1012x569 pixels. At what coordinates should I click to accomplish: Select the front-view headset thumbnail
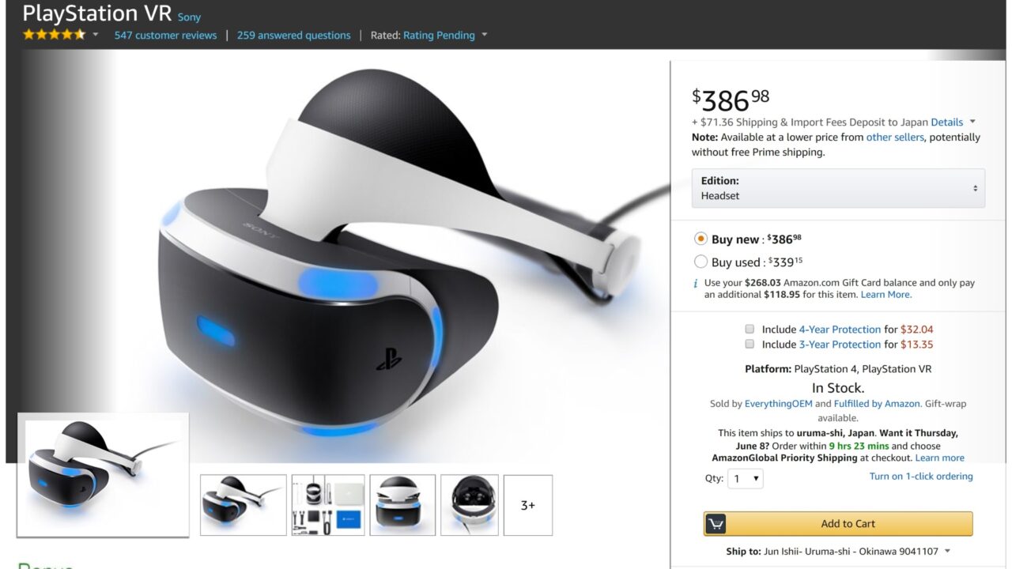tap(402, 505)
